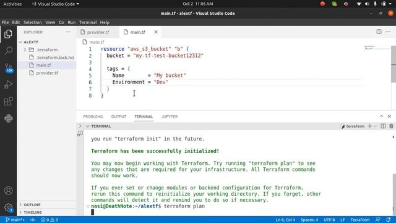Select the TERMINAL panel tab
The image size is (396, 223).
(144, 116)
